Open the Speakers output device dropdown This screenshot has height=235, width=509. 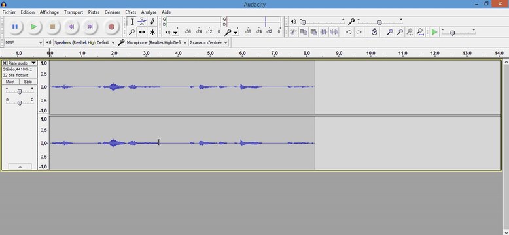pos(85,42)
